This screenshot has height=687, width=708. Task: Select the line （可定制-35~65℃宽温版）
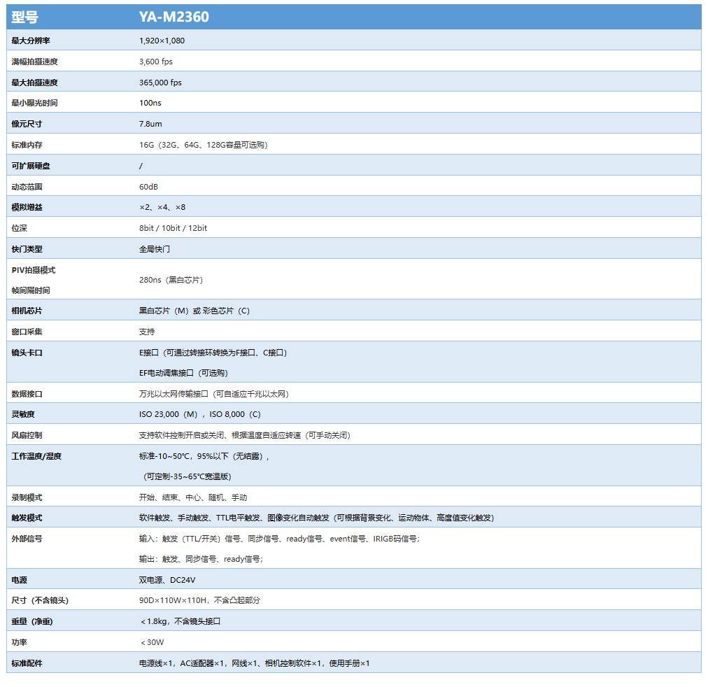(x=187, y=476)
